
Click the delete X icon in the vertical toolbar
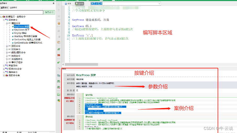coord(59,16)
